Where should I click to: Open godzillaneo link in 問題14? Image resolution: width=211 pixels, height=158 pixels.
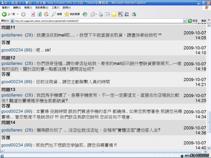click(x=12, y=130)
